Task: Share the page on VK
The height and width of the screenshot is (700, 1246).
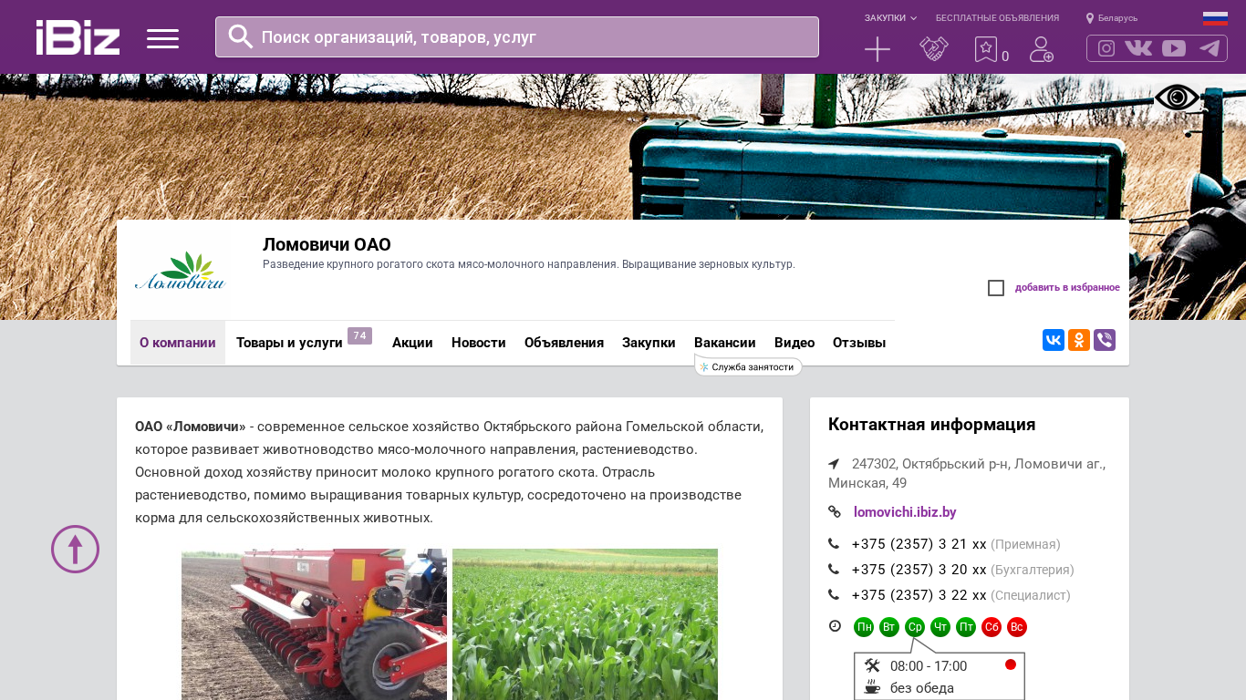Action: click(1054, 340)
